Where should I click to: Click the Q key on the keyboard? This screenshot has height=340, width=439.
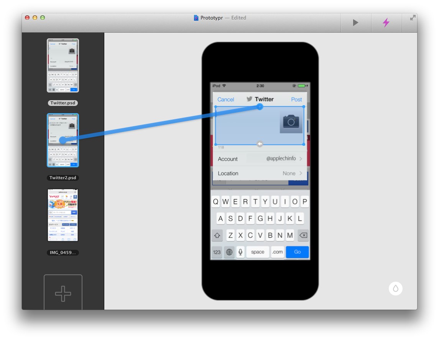[215, 202]
